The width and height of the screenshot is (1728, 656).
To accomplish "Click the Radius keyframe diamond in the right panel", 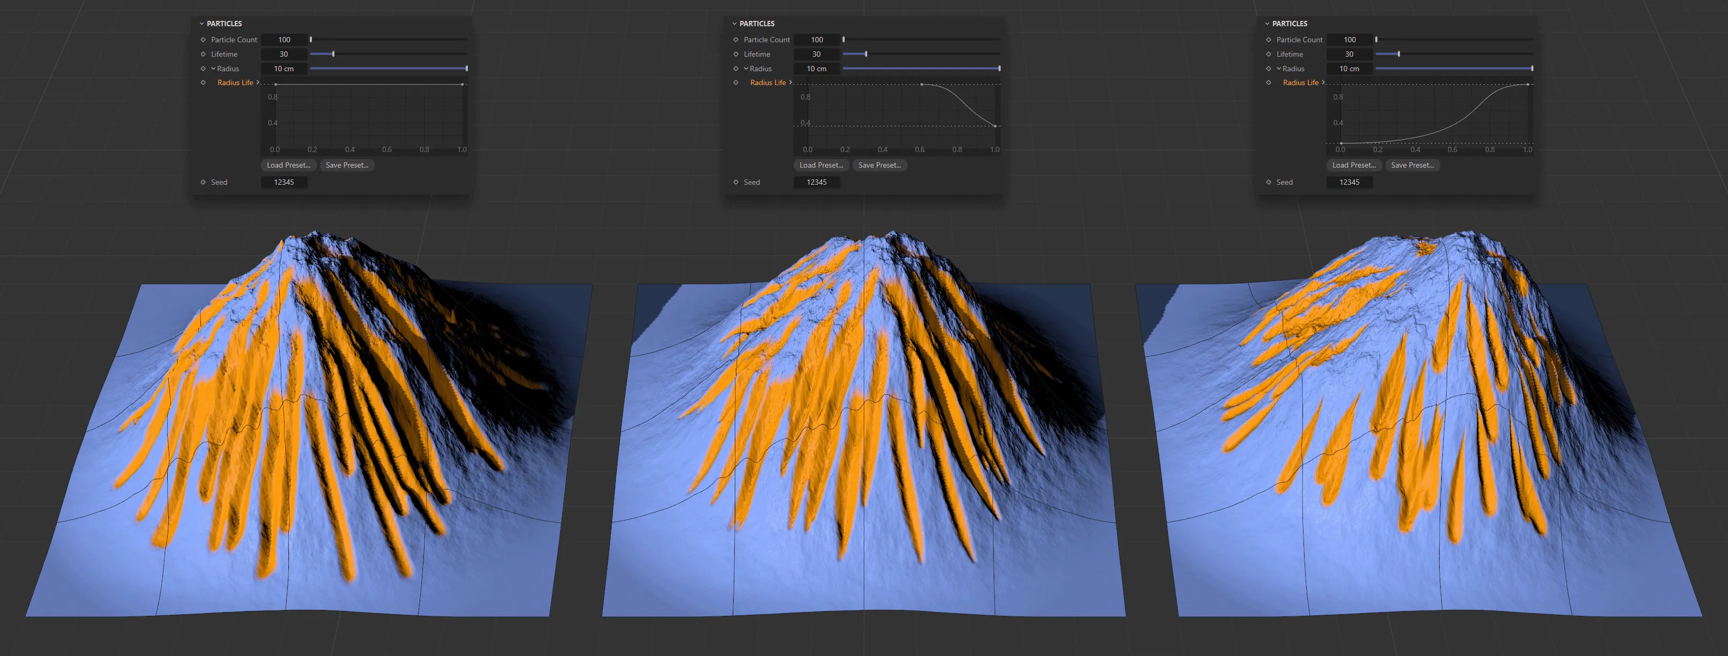I will 1269,69.
